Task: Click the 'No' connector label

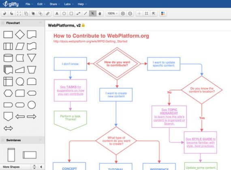Action: pyautogui.click(x=169, y=92)
